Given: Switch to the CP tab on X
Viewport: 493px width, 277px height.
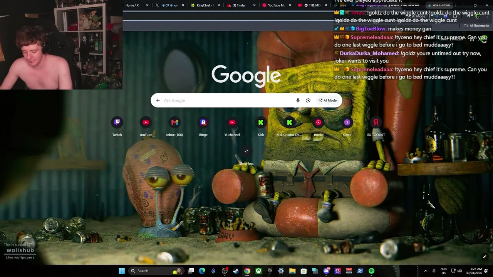Looking at the screenshot, I should pos(170,5).
